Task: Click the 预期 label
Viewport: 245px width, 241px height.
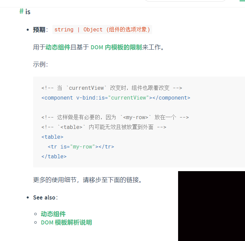Action: pyautogui.click(x=39, y=30)
